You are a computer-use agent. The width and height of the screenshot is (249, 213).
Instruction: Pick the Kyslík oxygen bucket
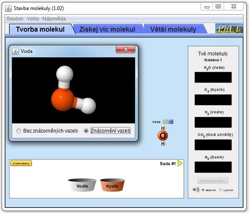pyautogui.click(x=112, y=185)
